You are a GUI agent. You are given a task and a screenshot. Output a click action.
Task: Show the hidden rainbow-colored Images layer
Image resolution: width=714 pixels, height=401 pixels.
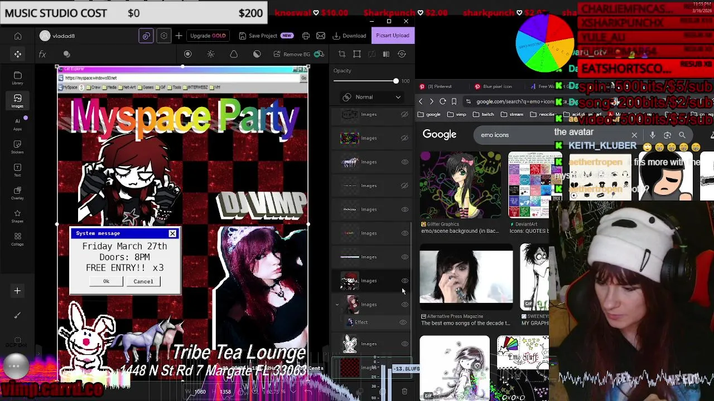click(x=405, y=138)
